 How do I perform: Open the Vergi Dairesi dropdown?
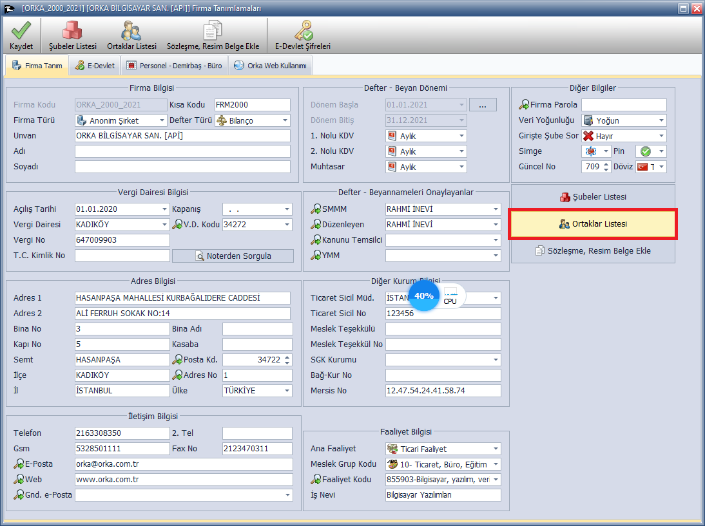[165, 225]
